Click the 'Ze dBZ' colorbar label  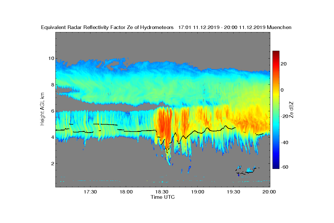291,109
